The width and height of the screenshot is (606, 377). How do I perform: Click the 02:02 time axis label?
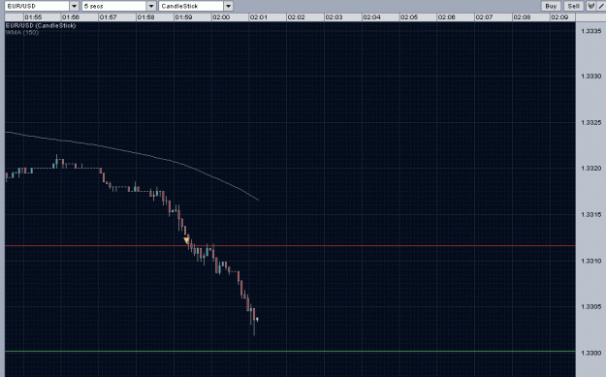[297, 17]
